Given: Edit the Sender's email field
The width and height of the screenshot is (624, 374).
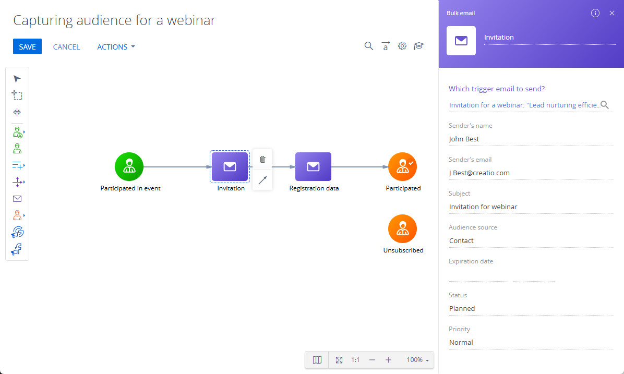Looking at the screenshot, I should [x=531, y=173].
